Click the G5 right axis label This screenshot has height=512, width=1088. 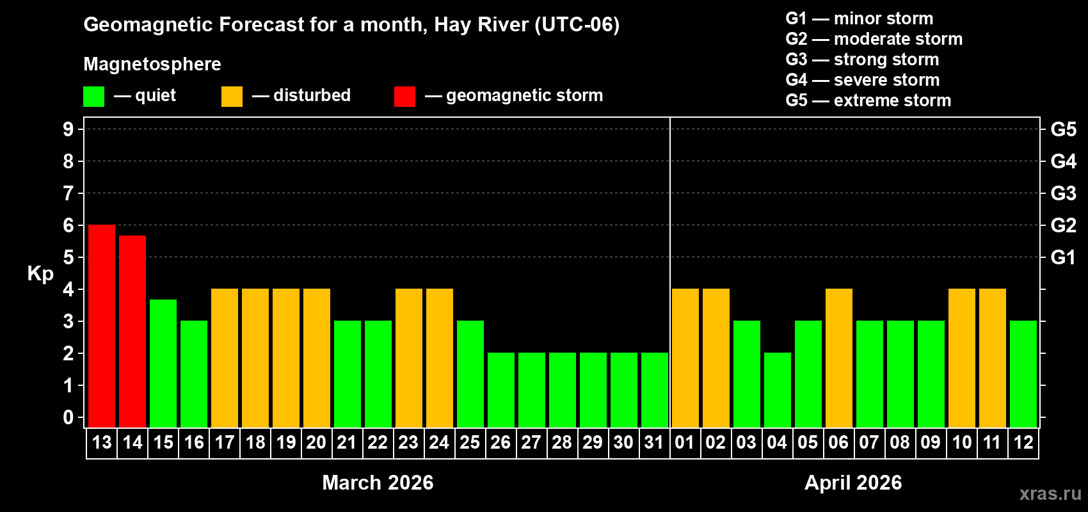click(1064, 129)
